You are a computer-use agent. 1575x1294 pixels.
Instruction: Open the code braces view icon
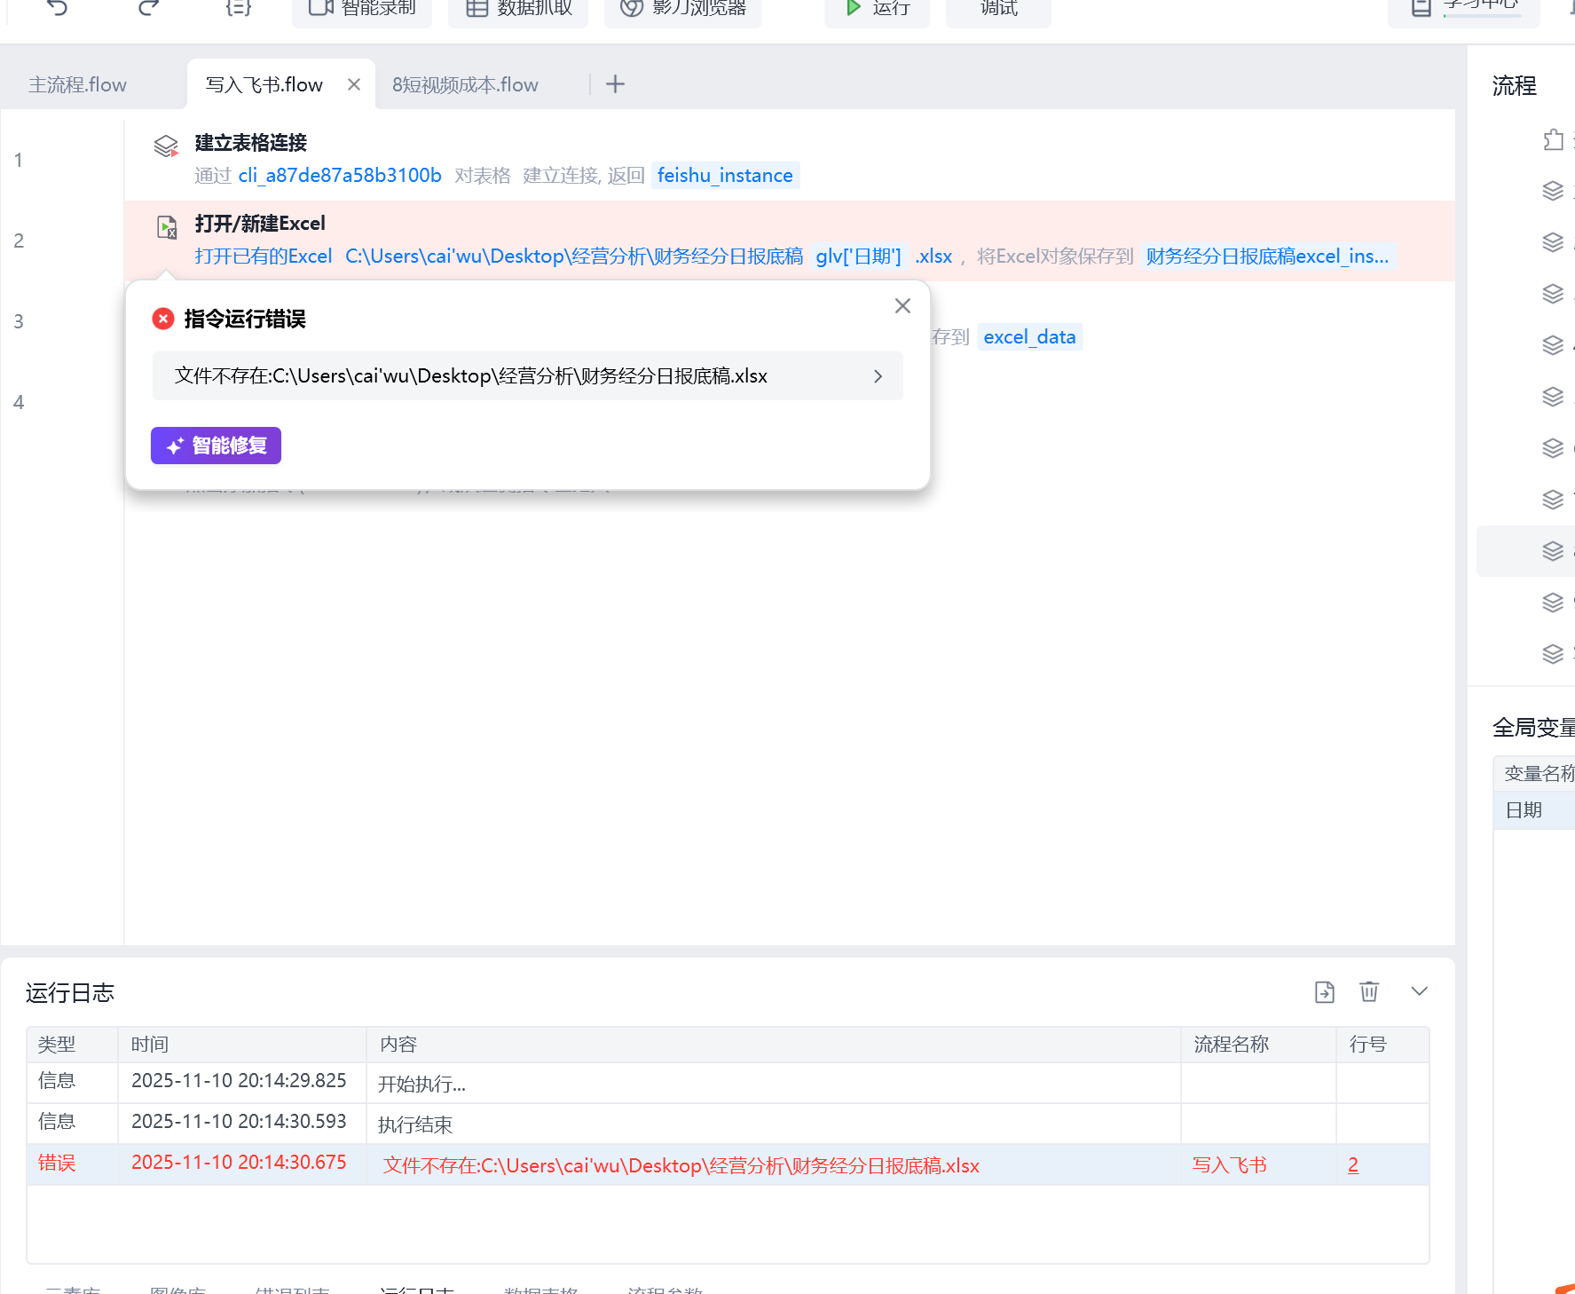(239, 8)
